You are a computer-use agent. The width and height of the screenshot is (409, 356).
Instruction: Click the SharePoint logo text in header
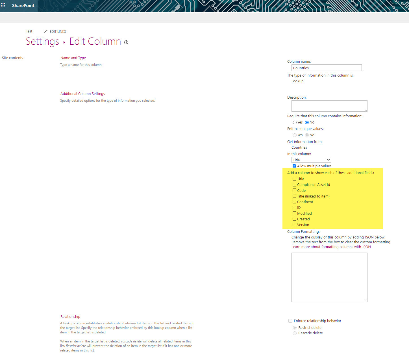[x=23, y=5]
